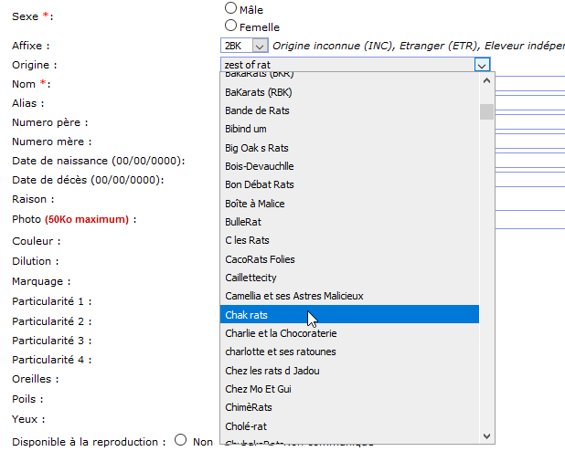Pick Chez les rats d Jadou

coord(349,371)
